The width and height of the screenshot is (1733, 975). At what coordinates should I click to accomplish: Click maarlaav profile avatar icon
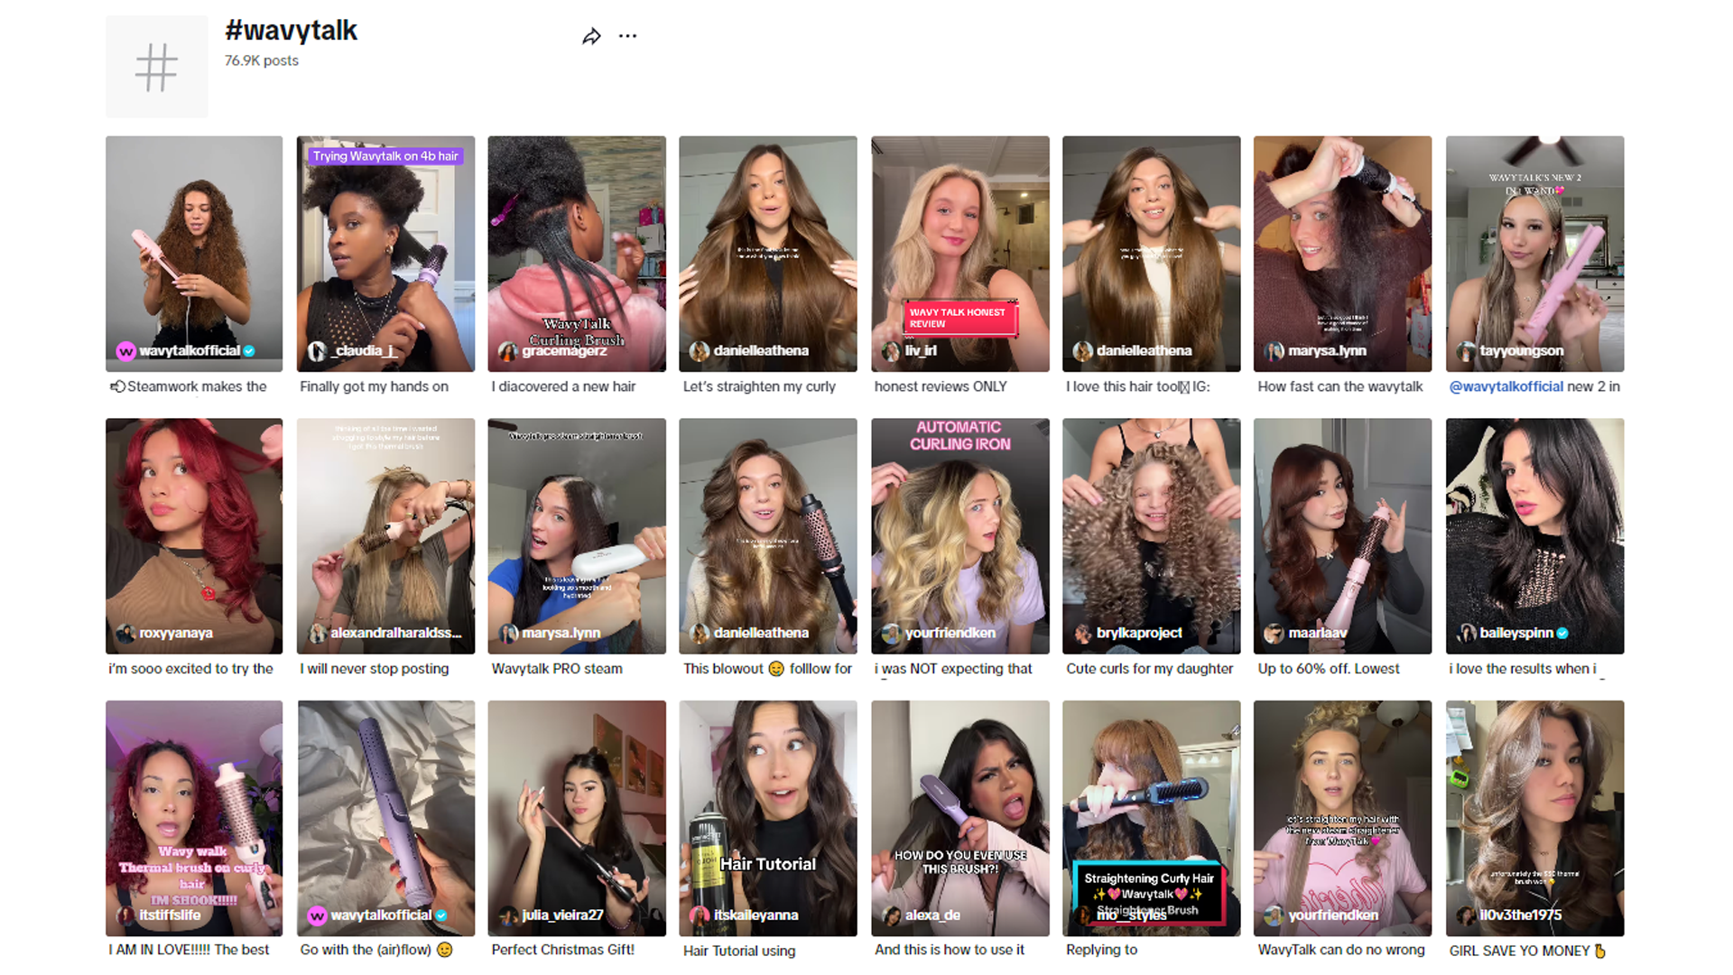click(x=1274, y=633)
